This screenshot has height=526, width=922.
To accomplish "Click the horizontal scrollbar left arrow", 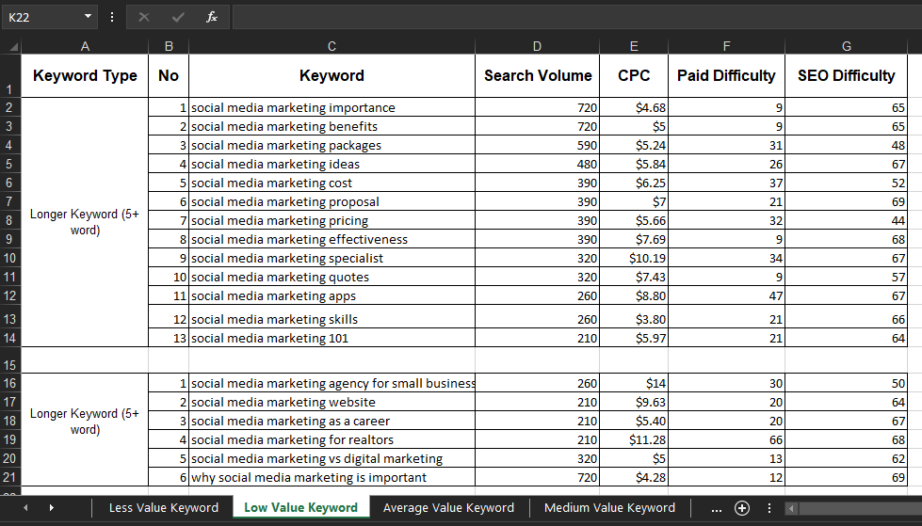I will pyautogui.click(x=792, y=508).
